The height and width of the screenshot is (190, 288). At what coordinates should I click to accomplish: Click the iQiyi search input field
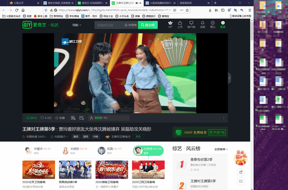[x=110, y=25]
